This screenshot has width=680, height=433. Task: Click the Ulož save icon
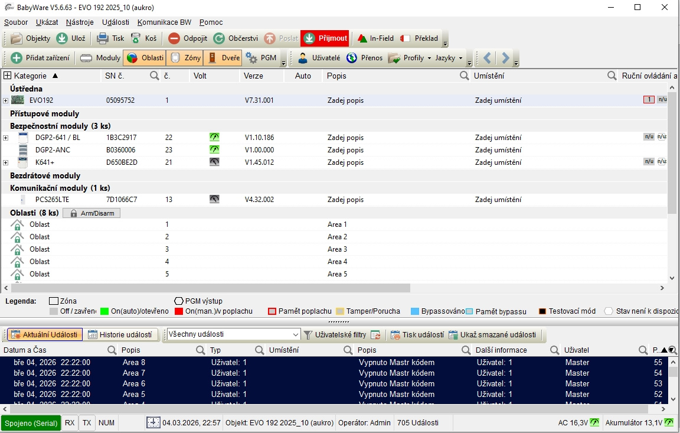click(x=63, y=38)
